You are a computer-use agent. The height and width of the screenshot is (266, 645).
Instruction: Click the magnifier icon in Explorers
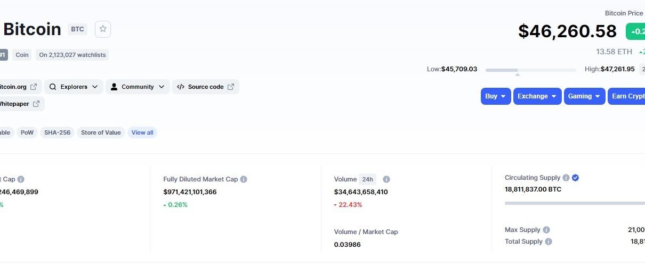point(53,87)
